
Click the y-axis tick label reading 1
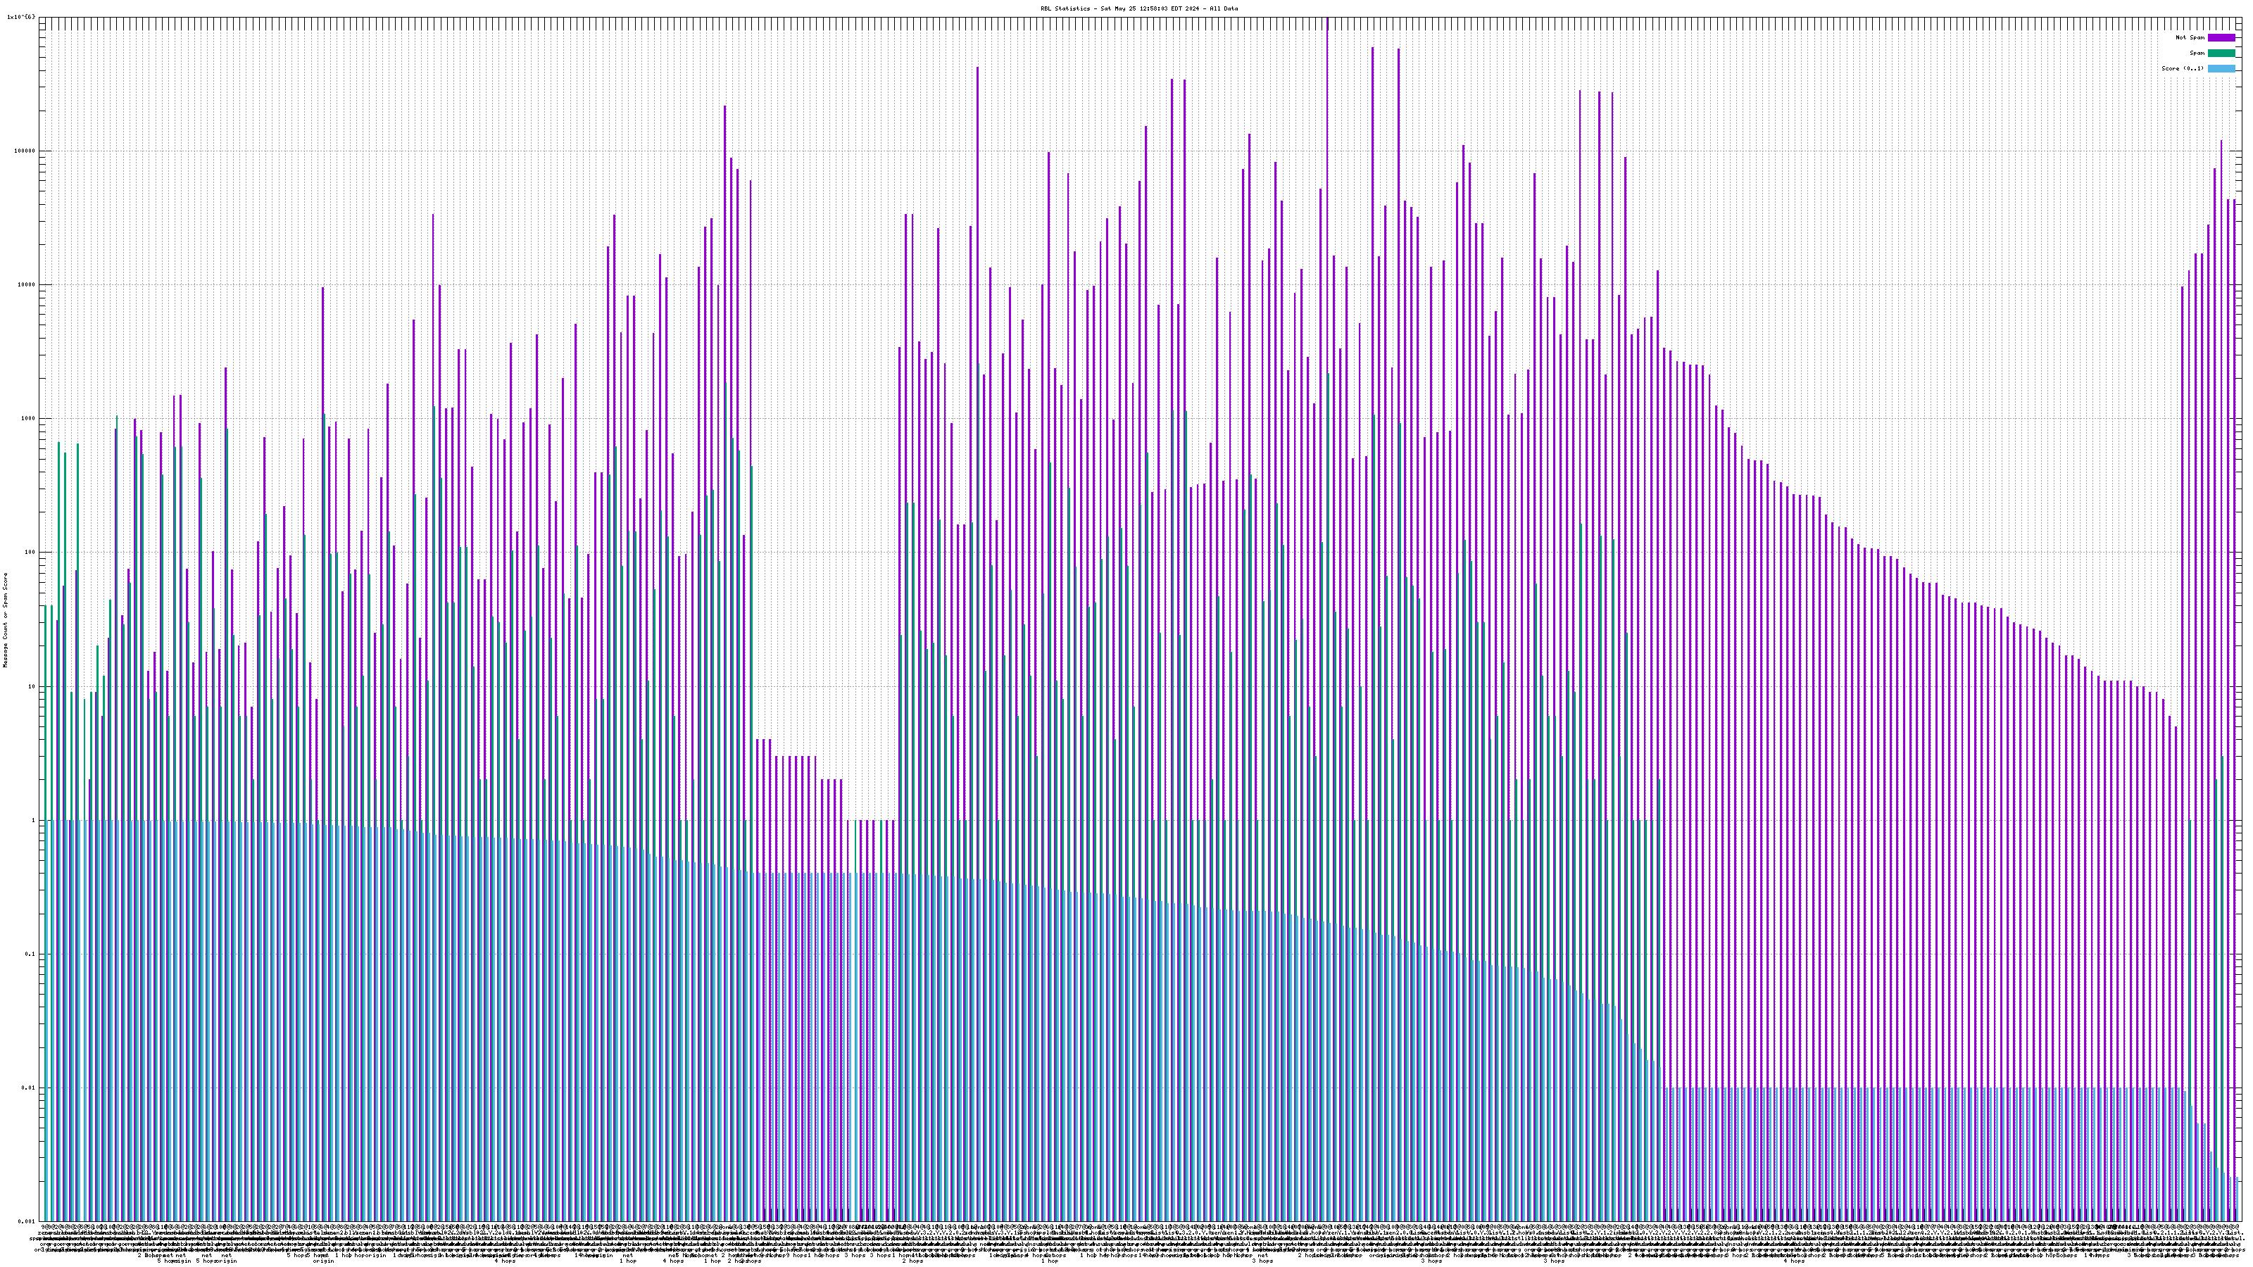(33, 820)
